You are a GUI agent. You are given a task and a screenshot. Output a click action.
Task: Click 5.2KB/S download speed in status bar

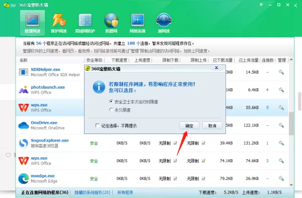tap(231, 192)
